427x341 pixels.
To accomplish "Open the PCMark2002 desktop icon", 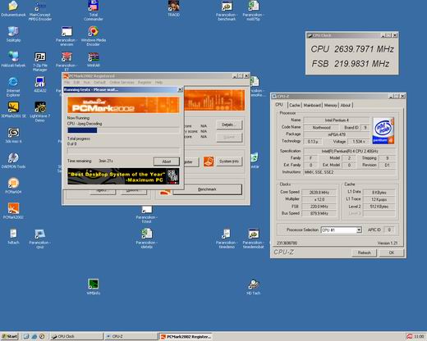I will click(x=13, y=211).
